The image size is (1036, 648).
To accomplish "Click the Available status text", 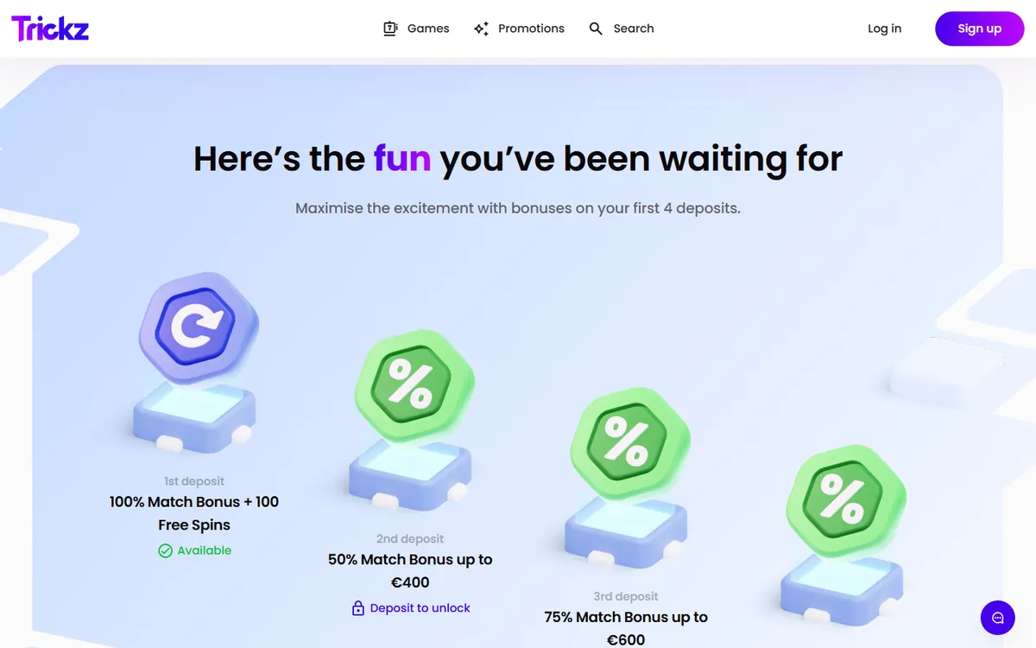I will click(x=205, y=550).
